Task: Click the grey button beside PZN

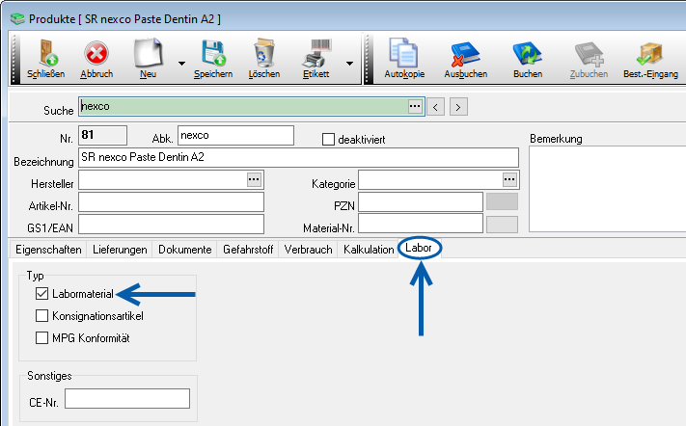Action: pos(503,201)
